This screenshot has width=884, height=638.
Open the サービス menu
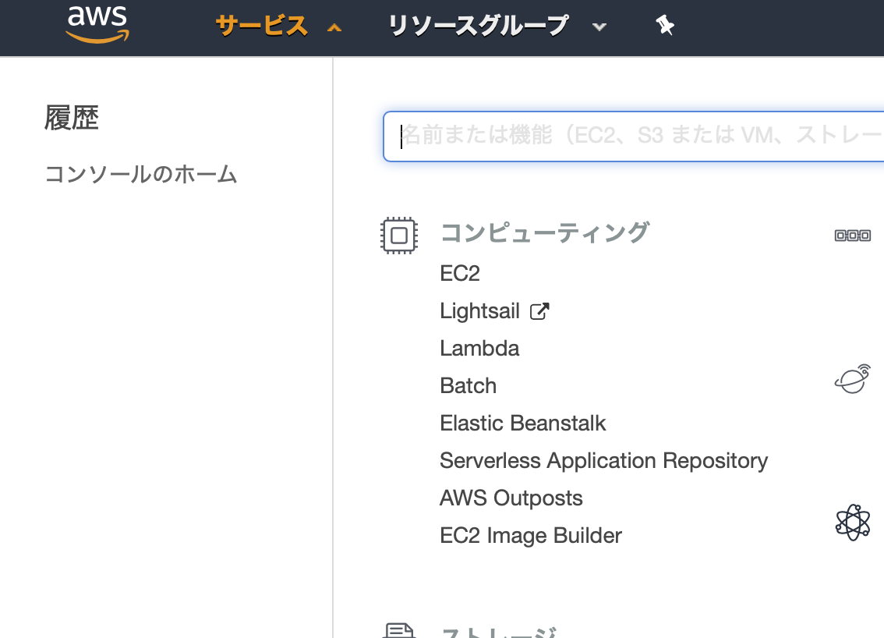pyautogui.click(x=261, y=25)
